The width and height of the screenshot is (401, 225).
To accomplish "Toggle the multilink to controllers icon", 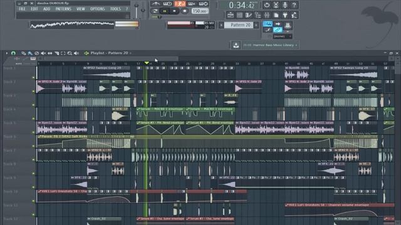I will point(278,30).
